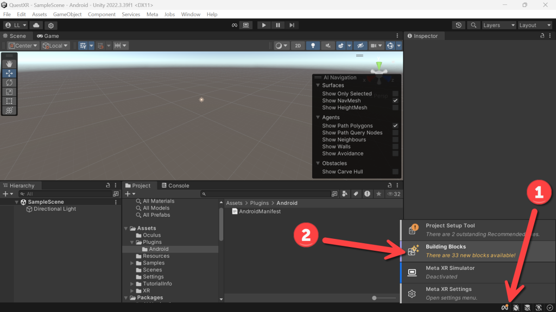Open the Local handle rotation dropdown
556x312 pixels.
coord(55,45)
